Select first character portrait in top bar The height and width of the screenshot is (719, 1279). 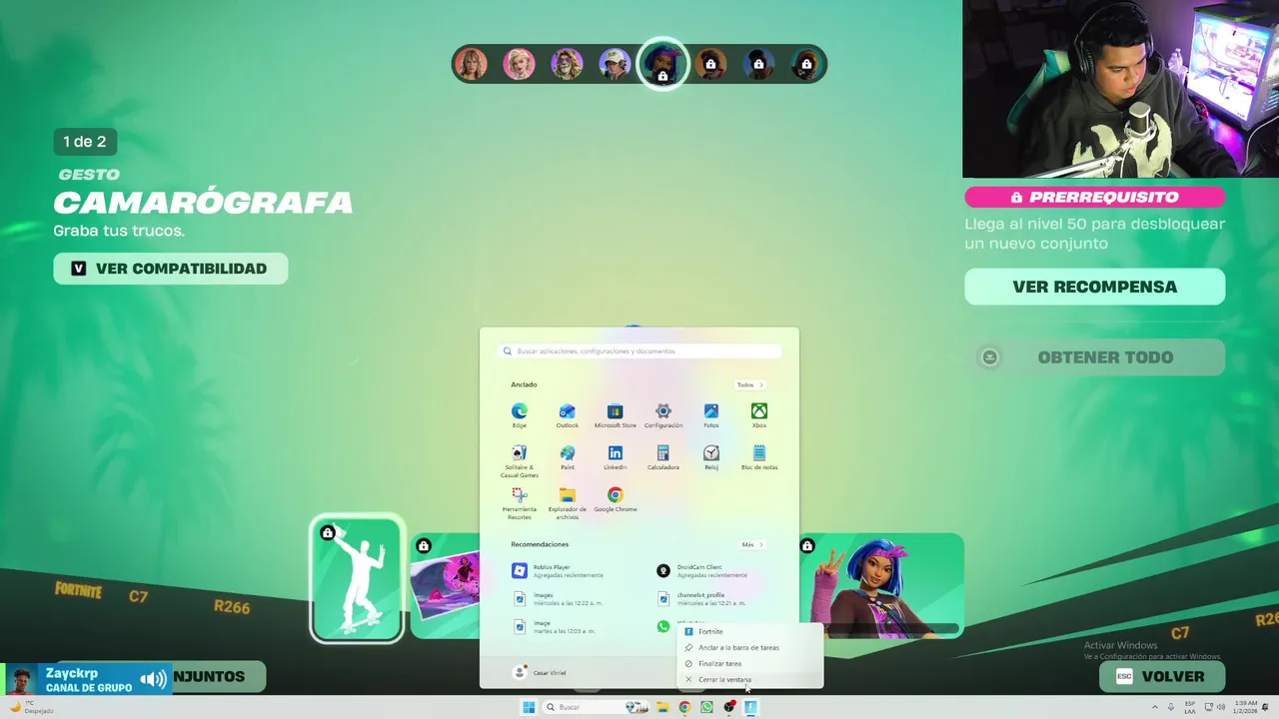point(471,65)
